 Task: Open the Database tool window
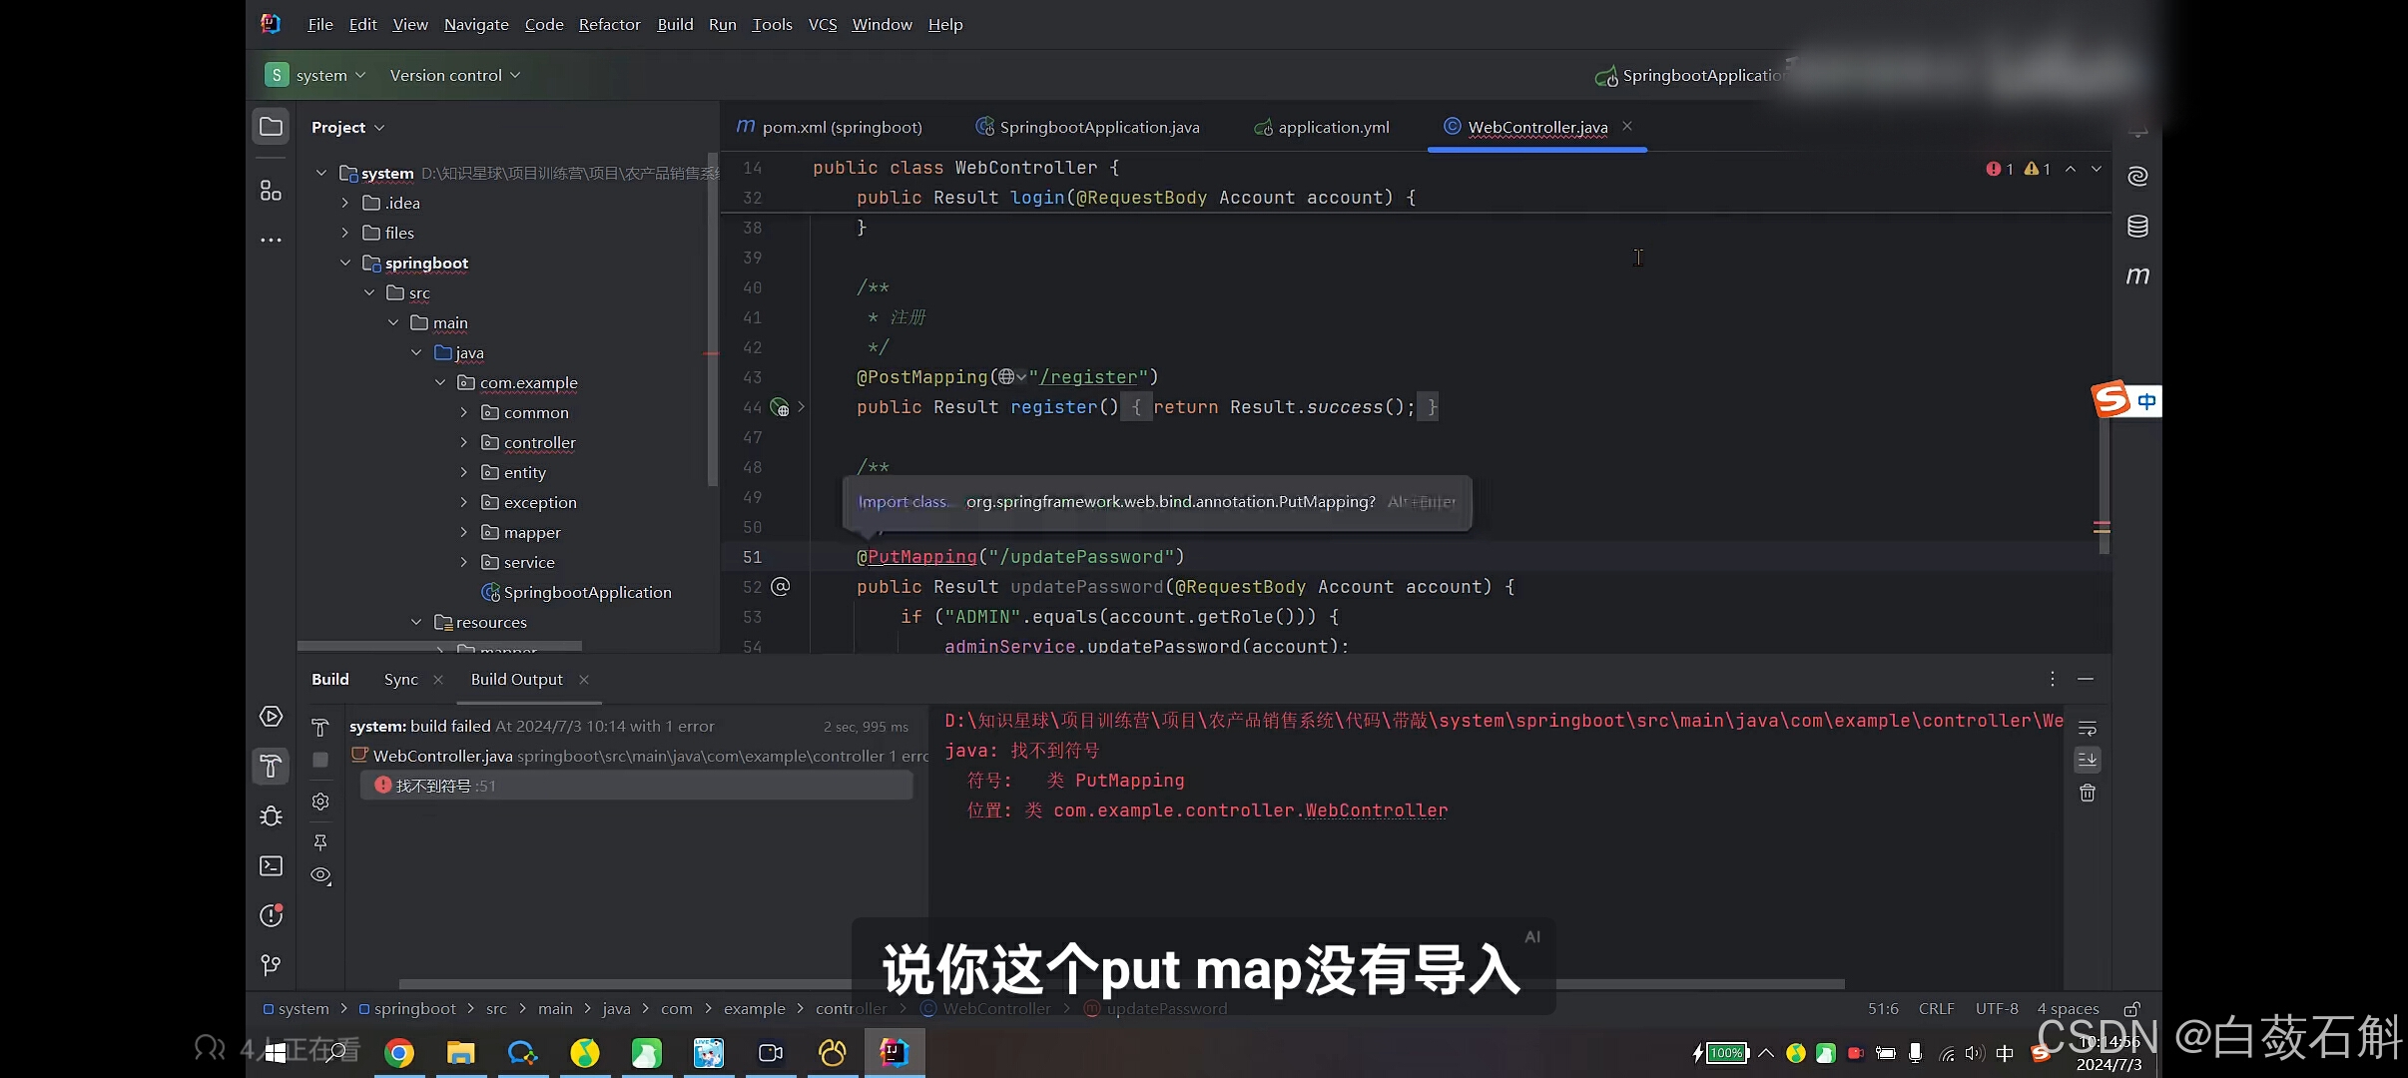(2137, 227)
